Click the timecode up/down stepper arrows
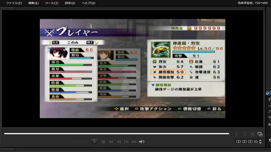This screenshot has width=271, height=152. [260, 142]
